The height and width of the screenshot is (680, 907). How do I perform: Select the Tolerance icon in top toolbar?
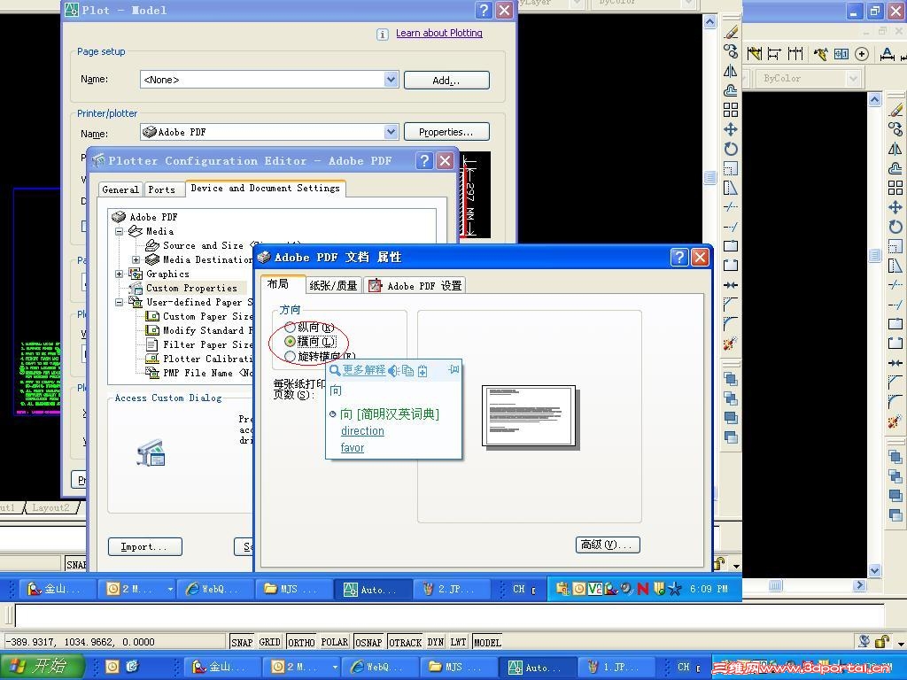(x=841, y=54)
